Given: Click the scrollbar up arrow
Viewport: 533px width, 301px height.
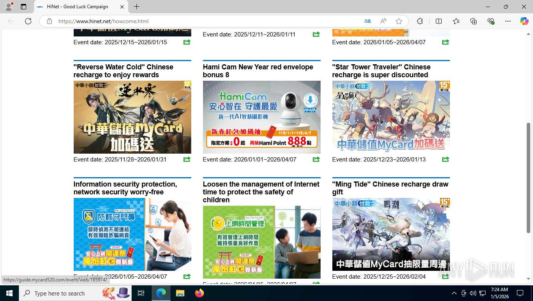Looking at the screenshot, I should [x=528, y=34].
